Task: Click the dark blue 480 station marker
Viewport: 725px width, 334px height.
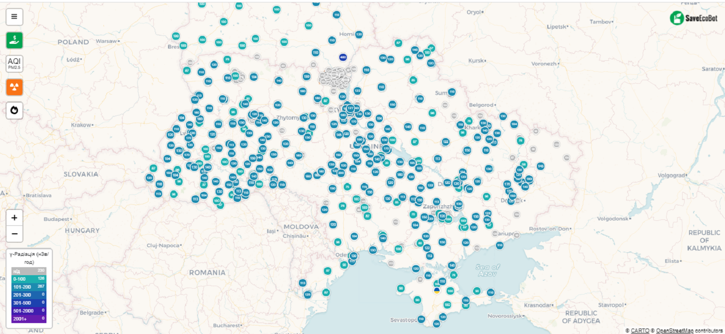Action: pyautogui.click(x=343, y=57)
